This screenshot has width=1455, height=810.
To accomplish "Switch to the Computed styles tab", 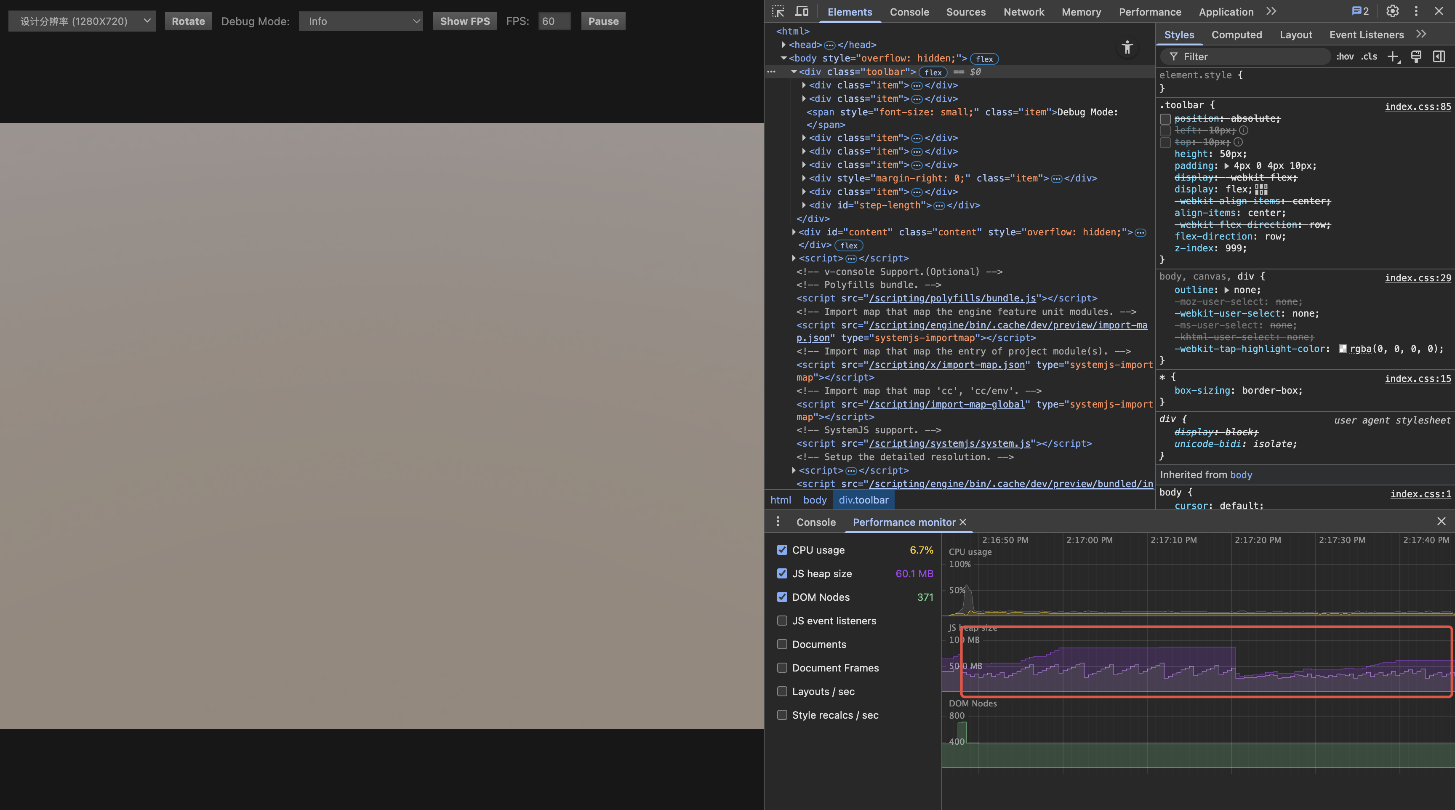I will 1236,35.
